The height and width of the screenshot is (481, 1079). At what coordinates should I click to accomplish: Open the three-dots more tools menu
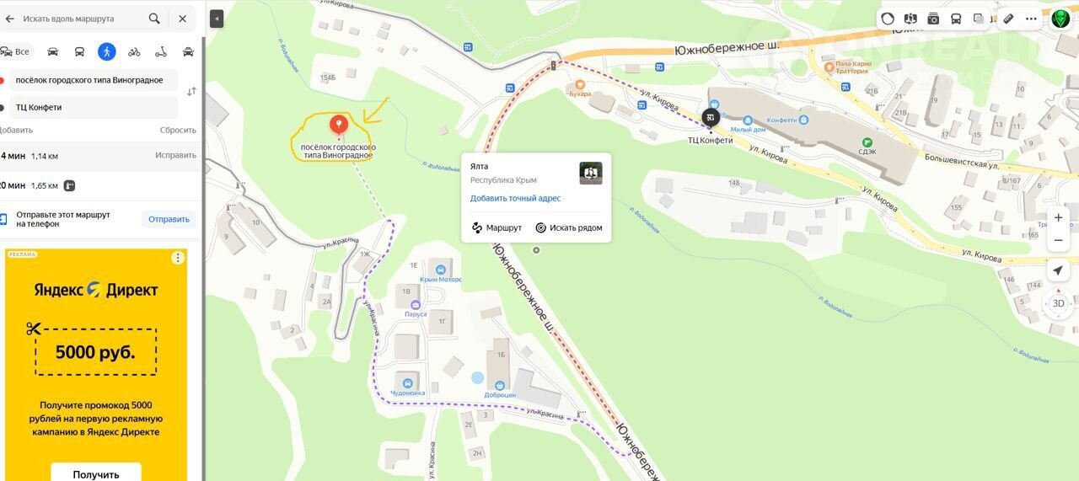[1031, 19]
